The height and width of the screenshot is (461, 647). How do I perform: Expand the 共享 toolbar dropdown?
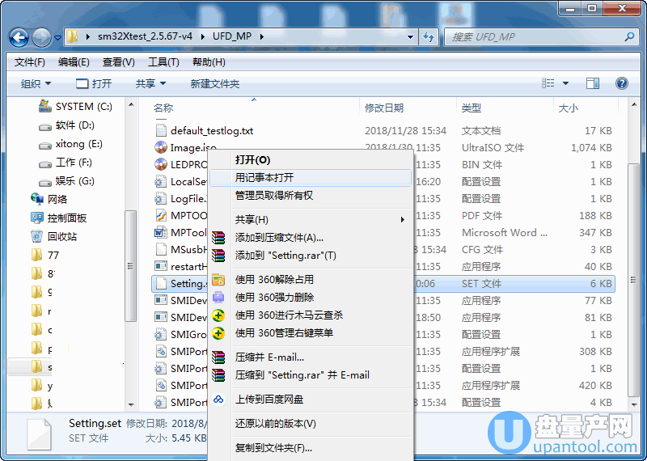[150, 83]
